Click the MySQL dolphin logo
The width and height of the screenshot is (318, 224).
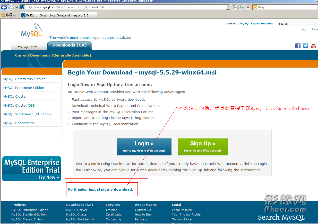[32, 30]
